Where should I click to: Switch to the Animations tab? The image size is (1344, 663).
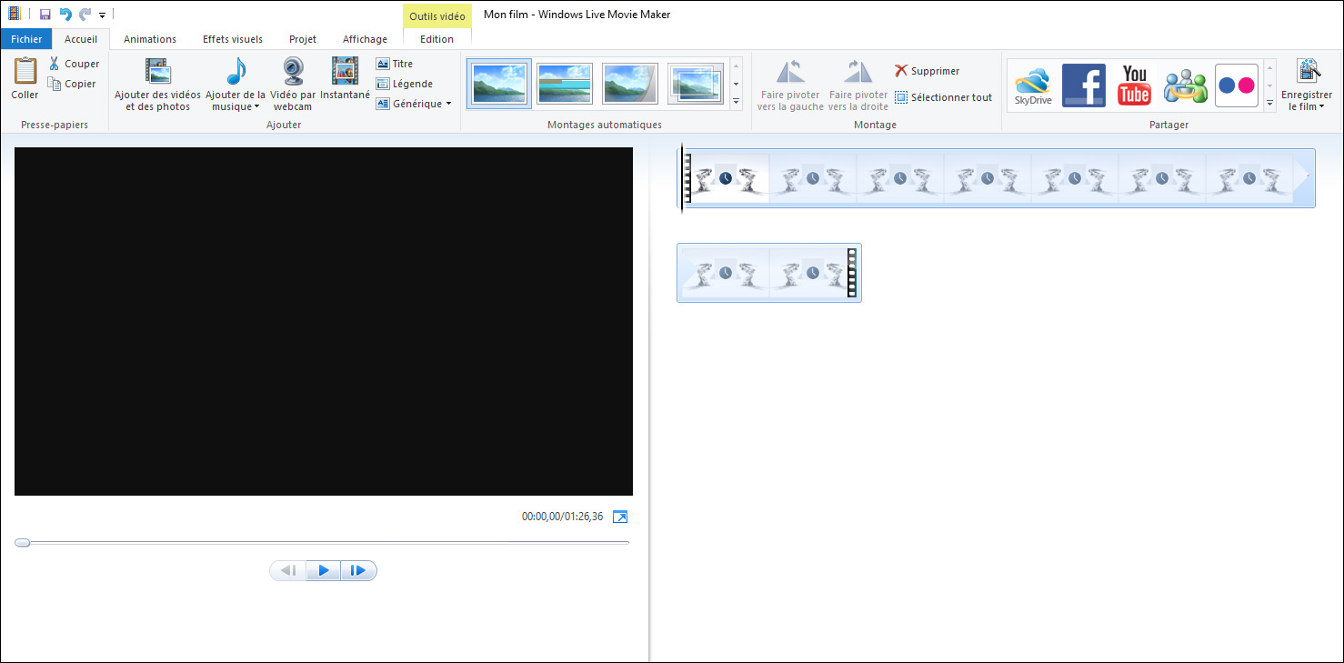(149, 39)
